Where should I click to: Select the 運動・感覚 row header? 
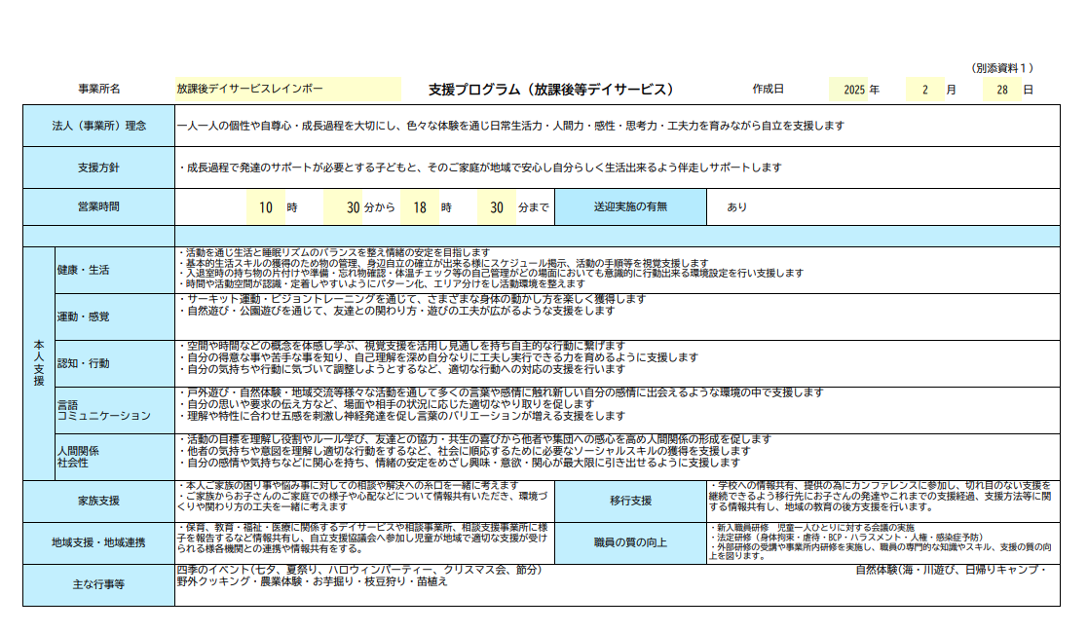(115, 316)
